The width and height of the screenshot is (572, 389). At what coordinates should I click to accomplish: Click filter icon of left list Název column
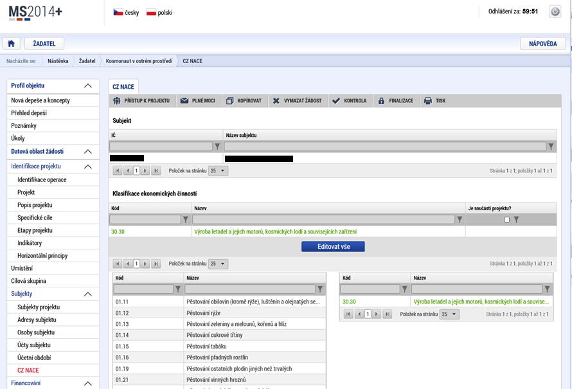320,289
